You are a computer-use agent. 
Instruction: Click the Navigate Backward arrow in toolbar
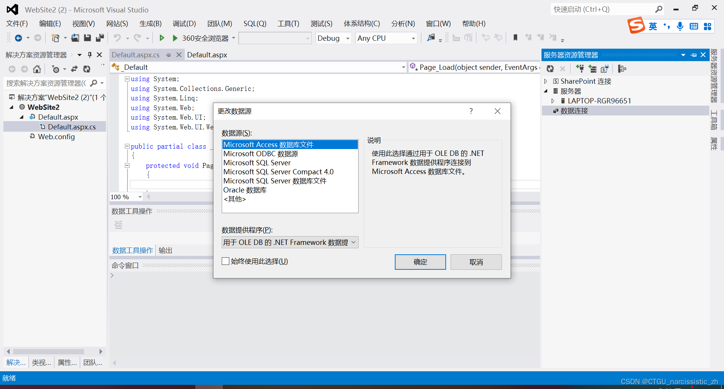click(18, 38)
